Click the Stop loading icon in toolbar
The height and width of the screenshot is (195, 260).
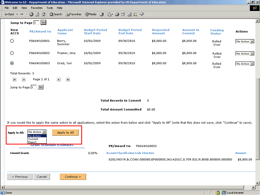[x=31, y=14]
